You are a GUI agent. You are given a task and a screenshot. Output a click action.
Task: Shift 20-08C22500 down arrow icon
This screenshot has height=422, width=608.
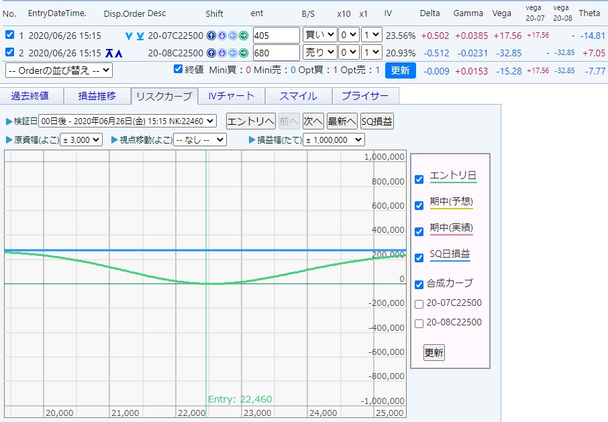pyautogui.click(x=222, y=53)
